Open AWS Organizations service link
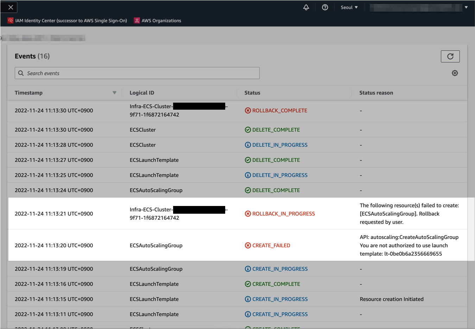 click(161, 21)
